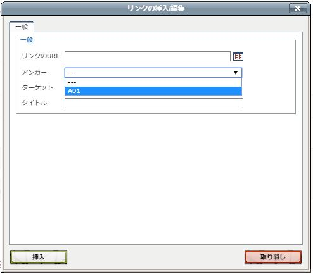Click the タイトル text field
The height and width of the screenshot is (274, 313).
click(x=154, y=103)
